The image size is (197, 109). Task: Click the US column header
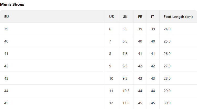pyautogui.click(x=111, y=17)
